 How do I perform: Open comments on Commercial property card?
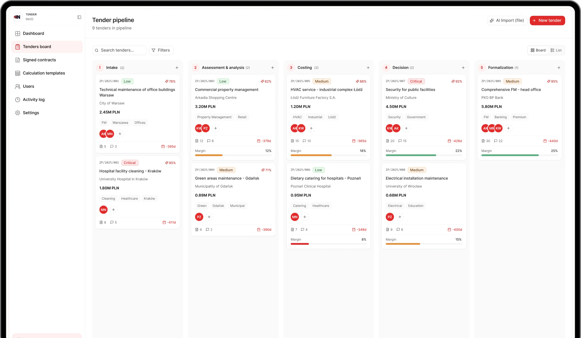[210, 141]
